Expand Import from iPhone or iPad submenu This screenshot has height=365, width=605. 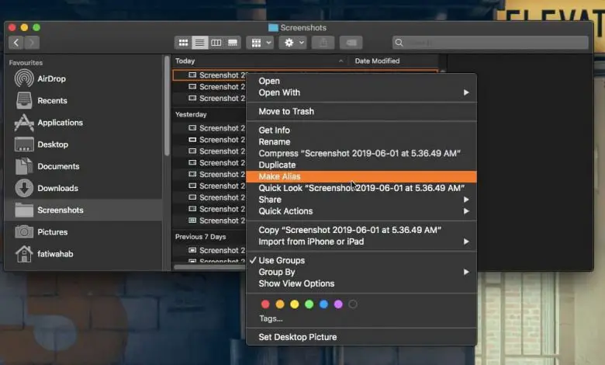point(361,242)
